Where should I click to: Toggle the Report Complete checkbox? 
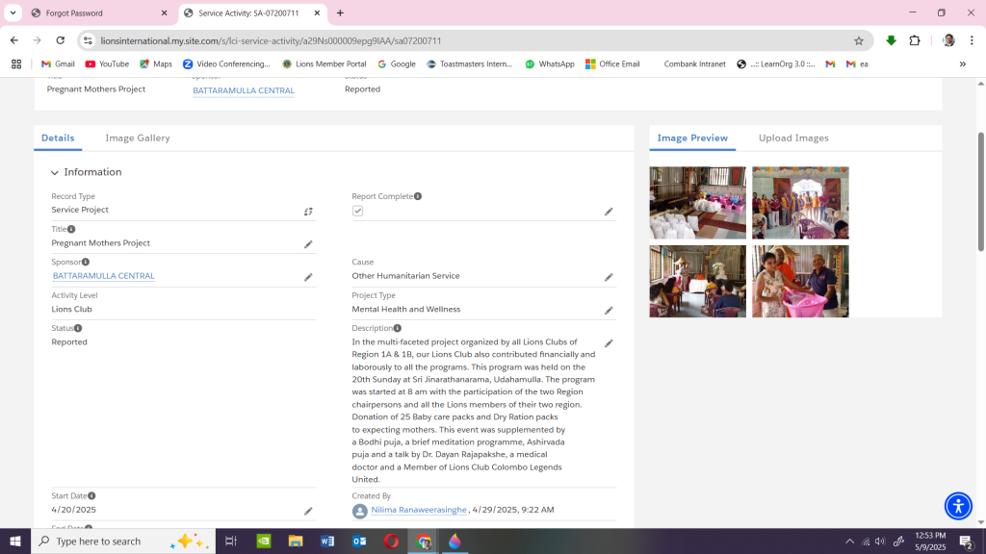point(358,211)
